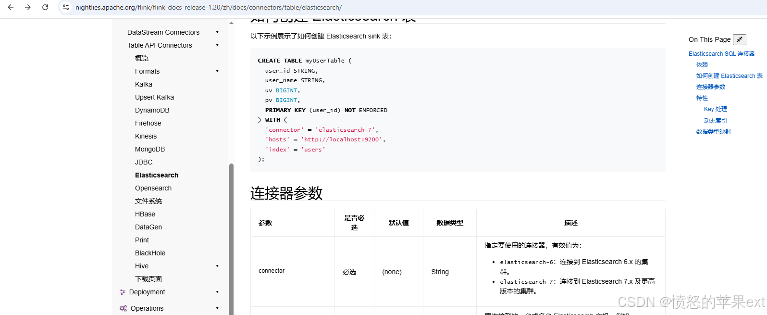The height and width of the screenshot is (315, 767).
Task: Click the 连接器参数 heading
Action: [286, 193]
